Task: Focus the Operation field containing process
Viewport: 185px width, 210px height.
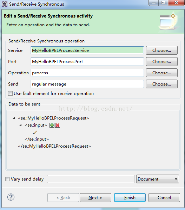Action: click(87, 73)
